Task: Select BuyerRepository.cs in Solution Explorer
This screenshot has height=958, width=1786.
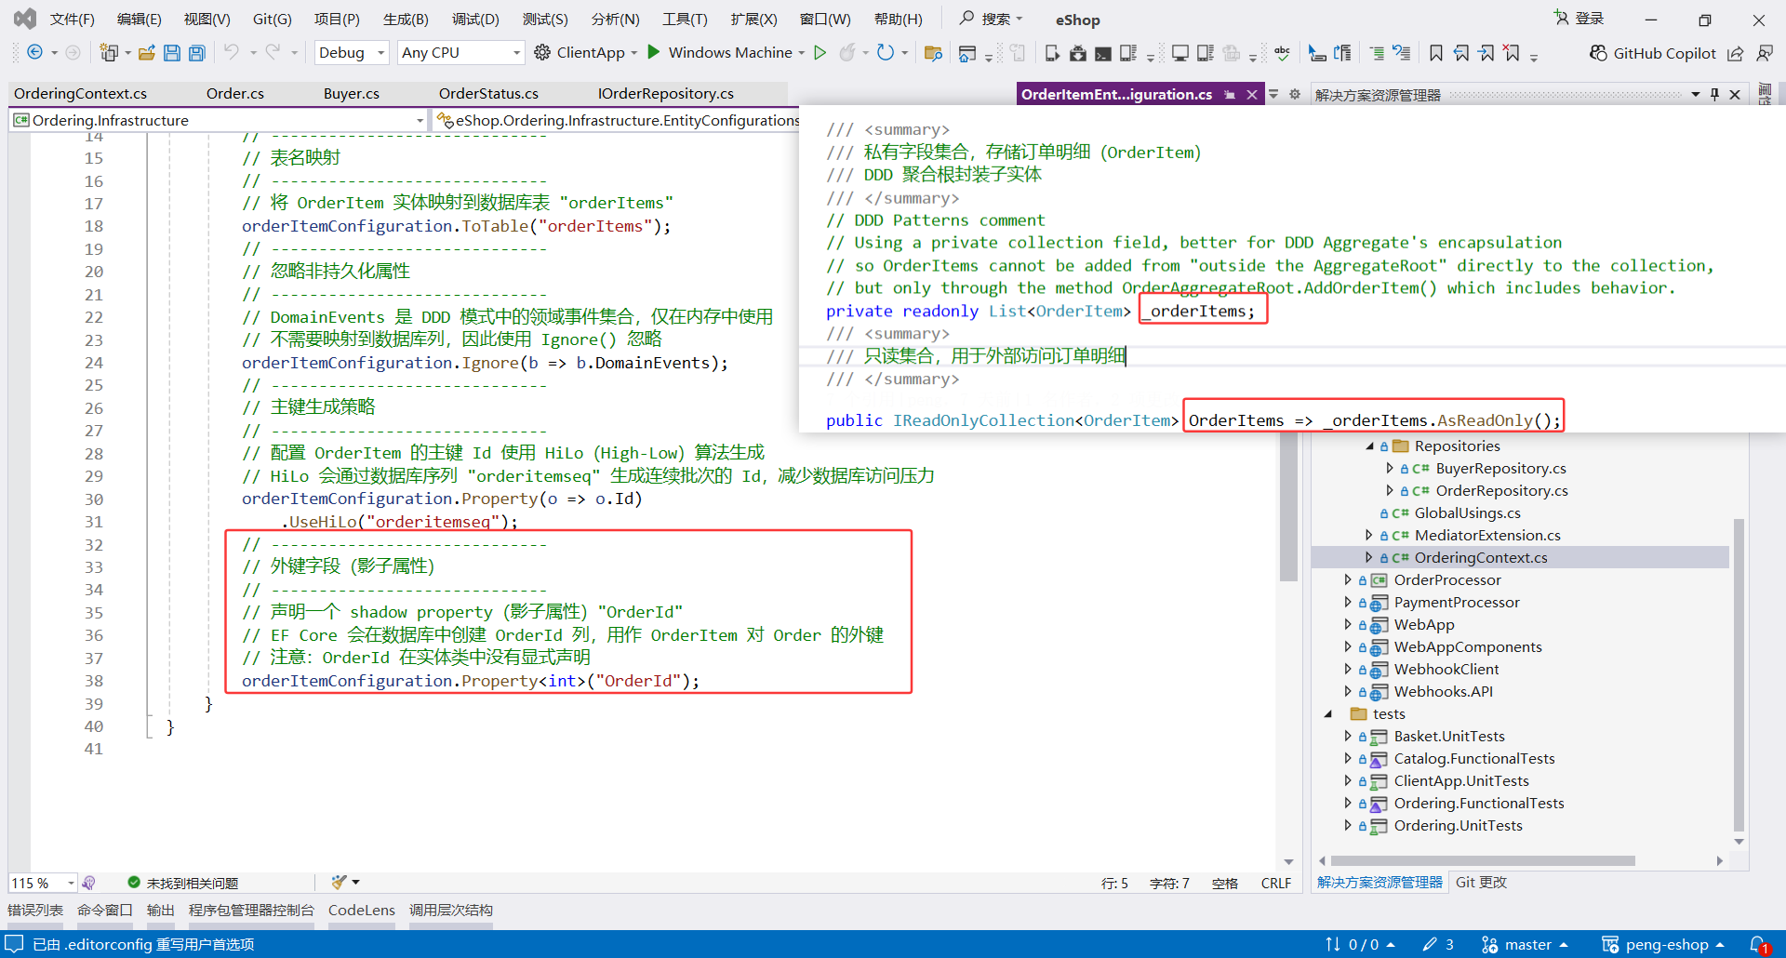Action: click(1500, 468)
